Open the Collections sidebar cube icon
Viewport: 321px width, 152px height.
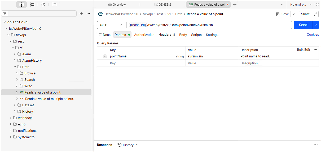pyautogui.click(x=21, y=5)
